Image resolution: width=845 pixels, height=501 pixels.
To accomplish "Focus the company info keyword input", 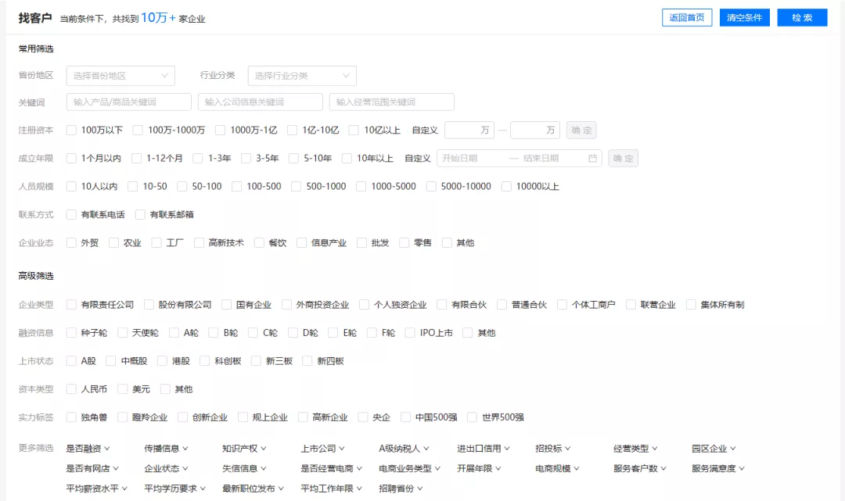I will click(x=261, y=102).
